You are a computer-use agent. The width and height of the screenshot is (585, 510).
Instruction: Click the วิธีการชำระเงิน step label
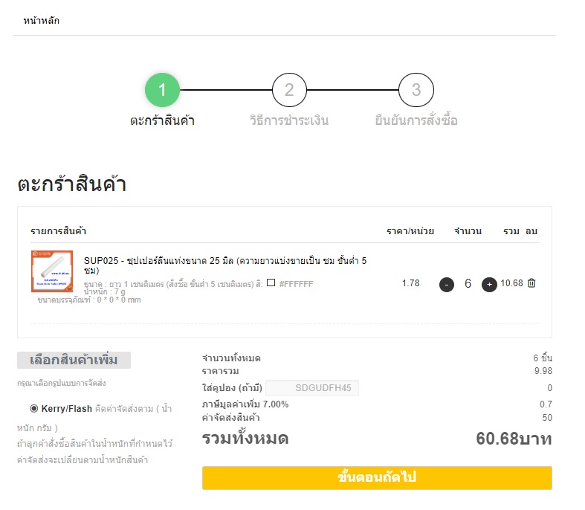[x=289, y=120]
